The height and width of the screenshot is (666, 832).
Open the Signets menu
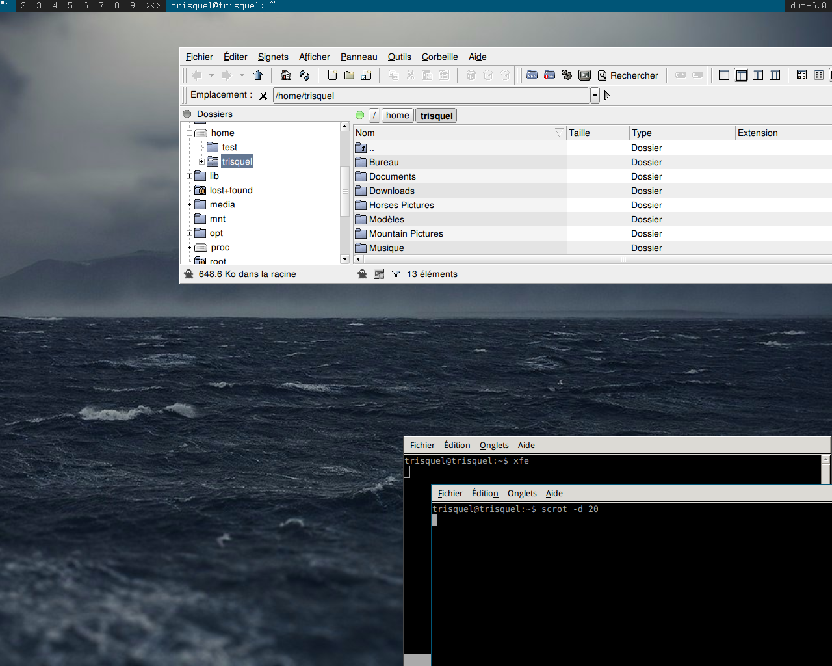click(273, 57)
